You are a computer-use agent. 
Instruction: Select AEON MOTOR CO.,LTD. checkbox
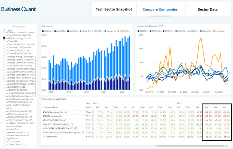[4, 90]
